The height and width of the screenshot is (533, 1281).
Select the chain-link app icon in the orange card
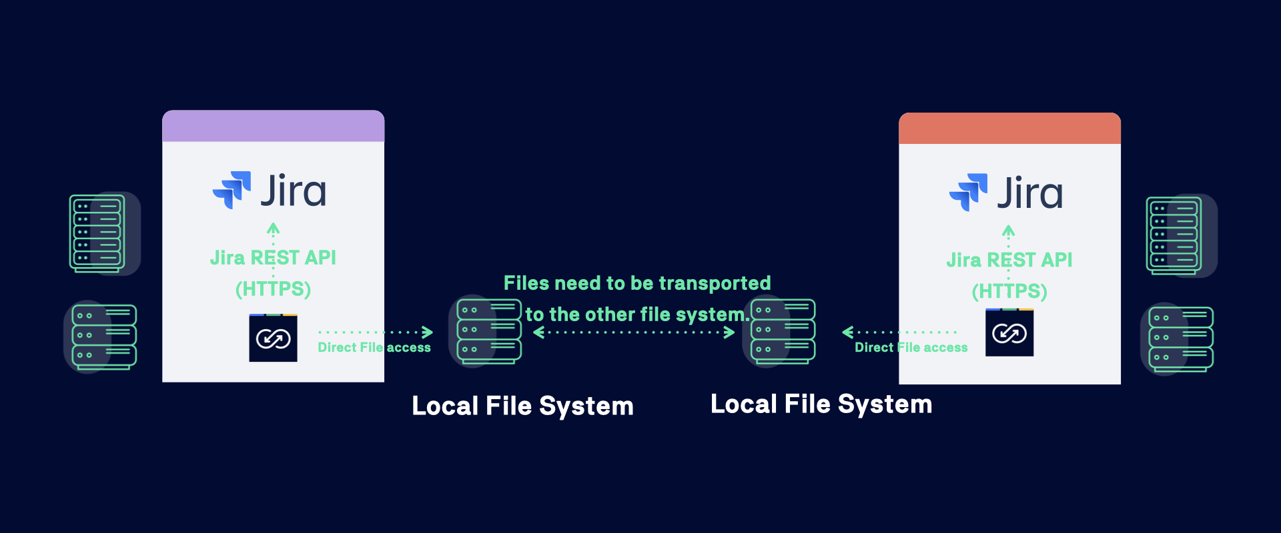1009,333
